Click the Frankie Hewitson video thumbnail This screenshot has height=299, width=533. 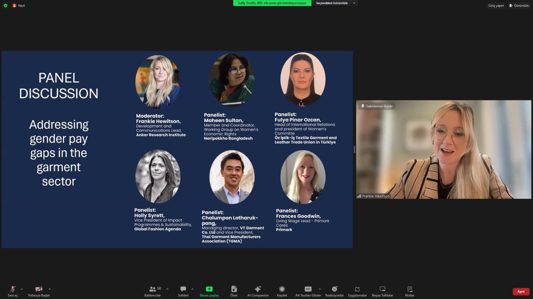click(444, 149)
